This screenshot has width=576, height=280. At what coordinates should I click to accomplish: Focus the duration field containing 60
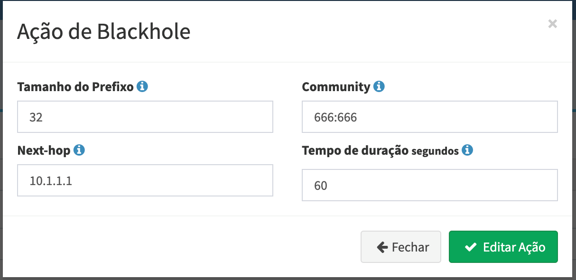tap(430, 185)
